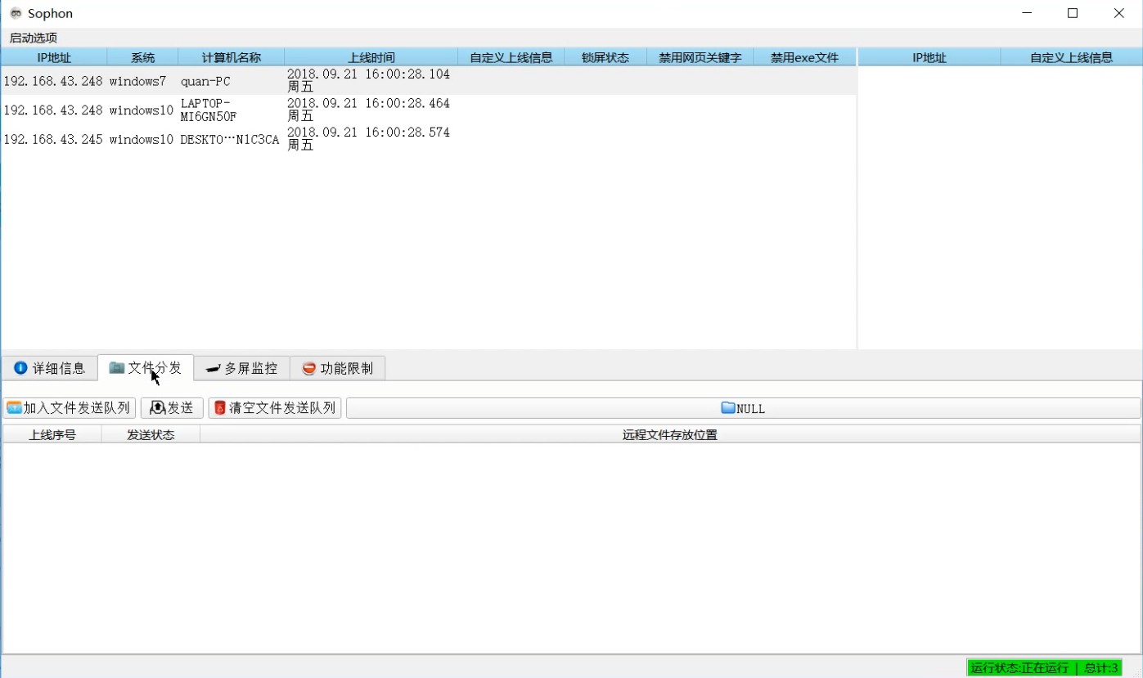This screenshot has width=1143, height=678.
Task: Click the 禁用网页关键字 column header
Action: pos(700,57)
